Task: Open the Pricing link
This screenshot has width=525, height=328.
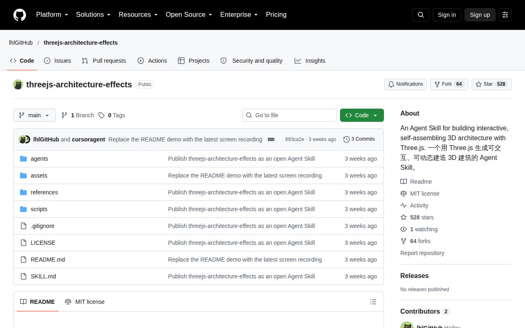Action: click(x=276, y=15)
